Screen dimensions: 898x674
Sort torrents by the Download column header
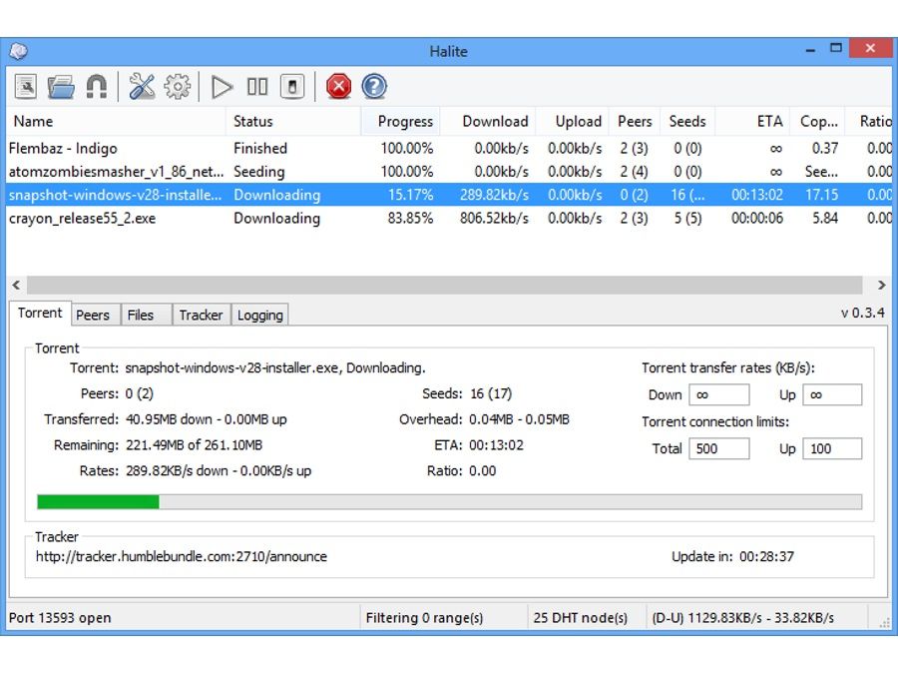(x=494, y=121)
